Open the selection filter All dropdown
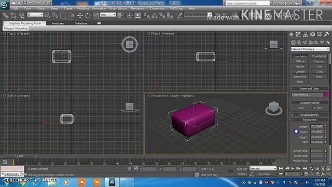The height and width of the screenshot is (187, 332). point(35,15)
